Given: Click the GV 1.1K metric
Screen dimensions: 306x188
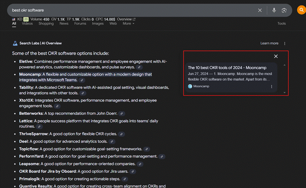Looking at the screenshot, I should coord(58,19).
